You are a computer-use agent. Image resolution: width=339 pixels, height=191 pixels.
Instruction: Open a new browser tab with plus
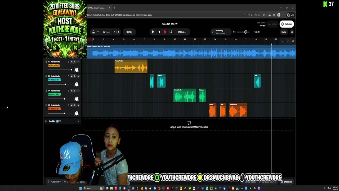point(114,8)
